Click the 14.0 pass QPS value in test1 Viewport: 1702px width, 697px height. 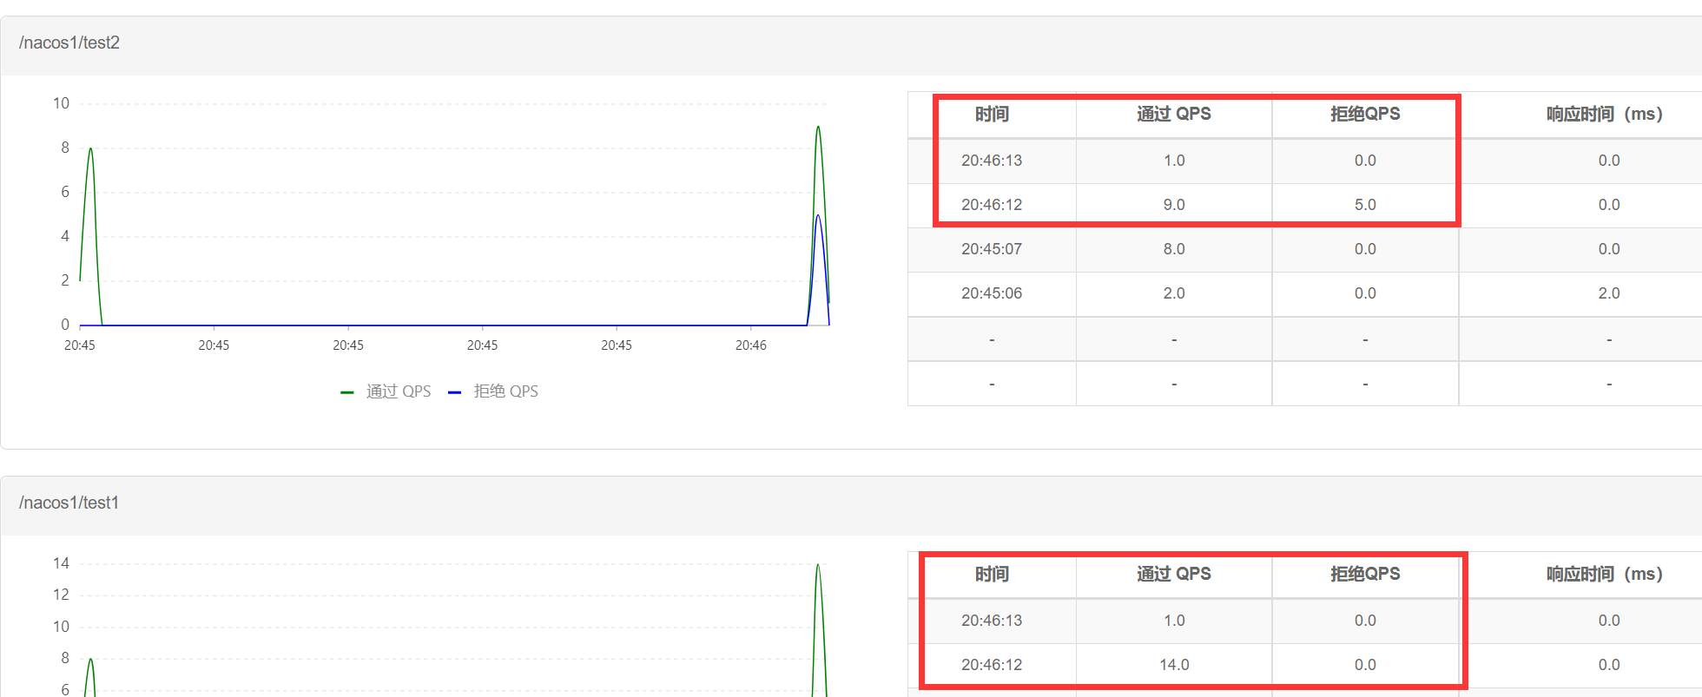click(x=1174, y=665)
